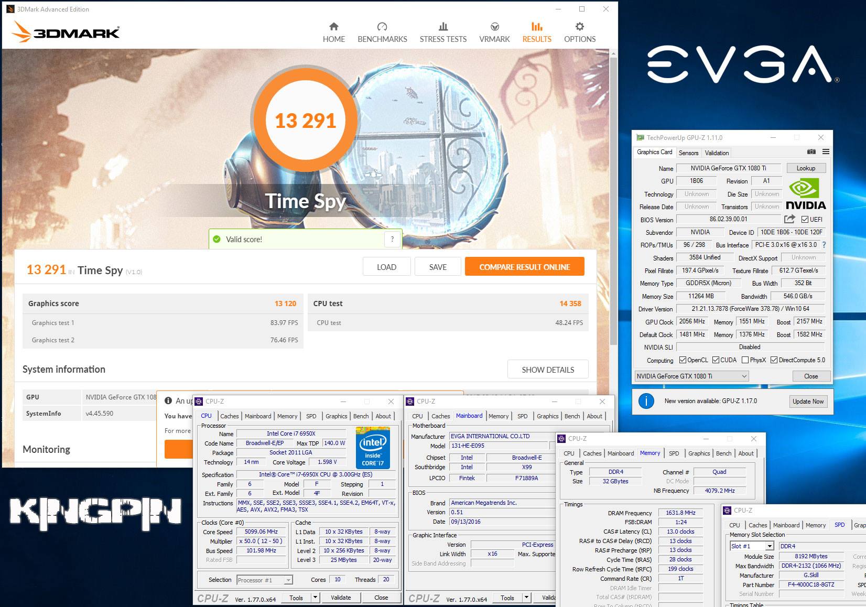Click the 3DMark title bar icon
The width and height of the screenshot is (866, 607).
point(10,9)
